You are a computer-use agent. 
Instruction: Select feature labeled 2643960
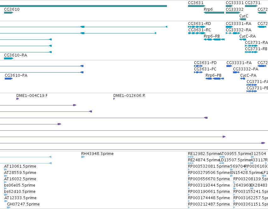click(x=235, y=188)
